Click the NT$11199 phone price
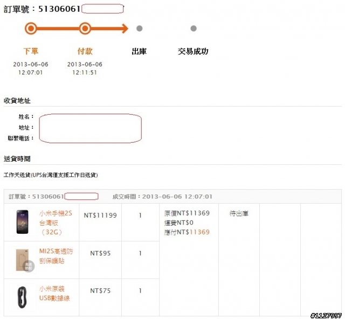The image size is (345, 320). coord(100,215)
